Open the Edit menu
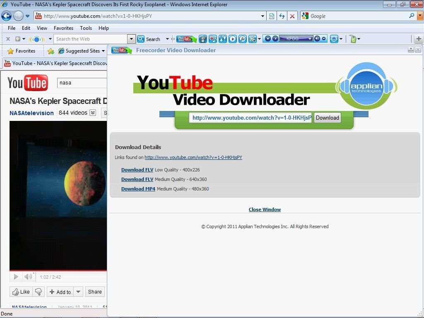This screenshot has width=424, height=318. tap(26, 28)
